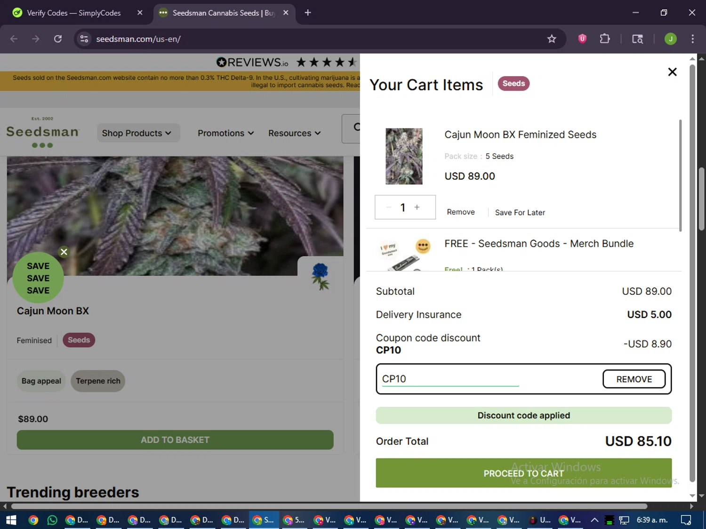Image resolution: width=706 pixels, height=529 pixels.
Task: View site information icon in address bar
Action: point(84,39)
